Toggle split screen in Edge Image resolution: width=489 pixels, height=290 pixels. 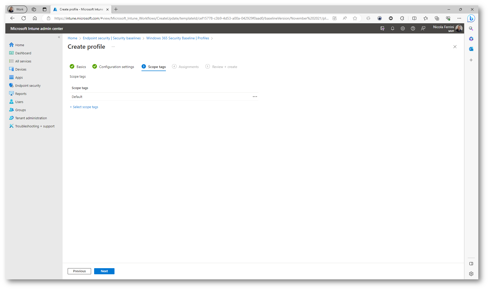[x=414, y=18]
